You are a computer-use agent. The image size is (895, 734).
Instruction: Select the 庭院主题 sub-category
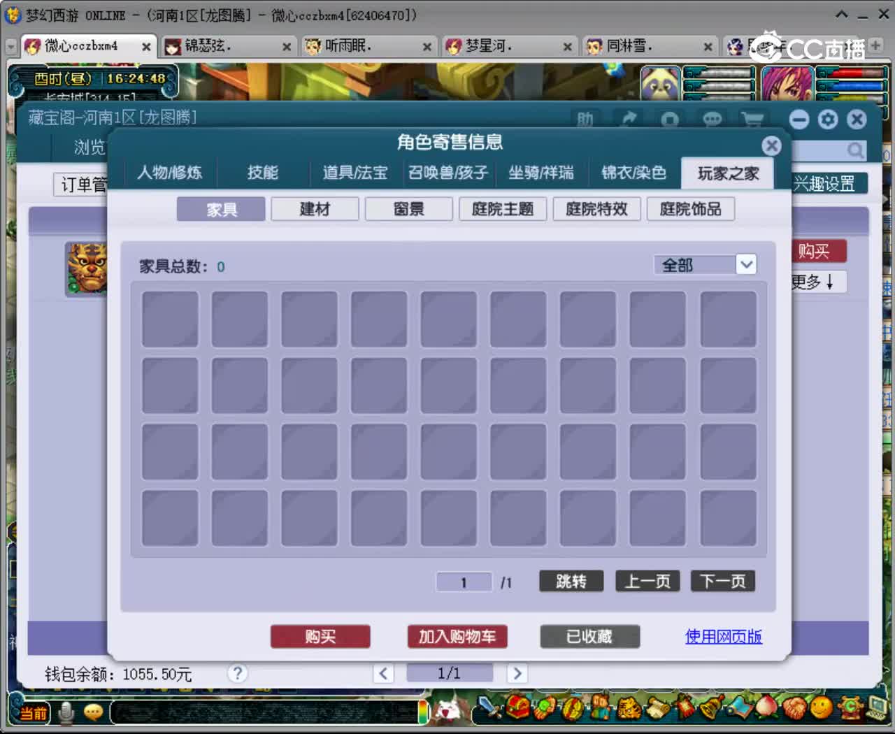pos(503,209)
